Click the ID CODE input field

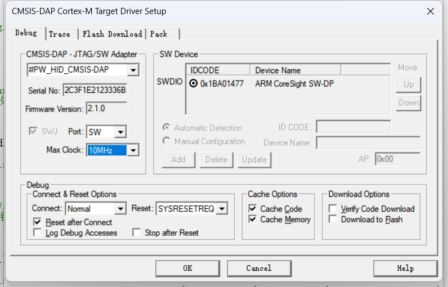[x=353, y=127]
